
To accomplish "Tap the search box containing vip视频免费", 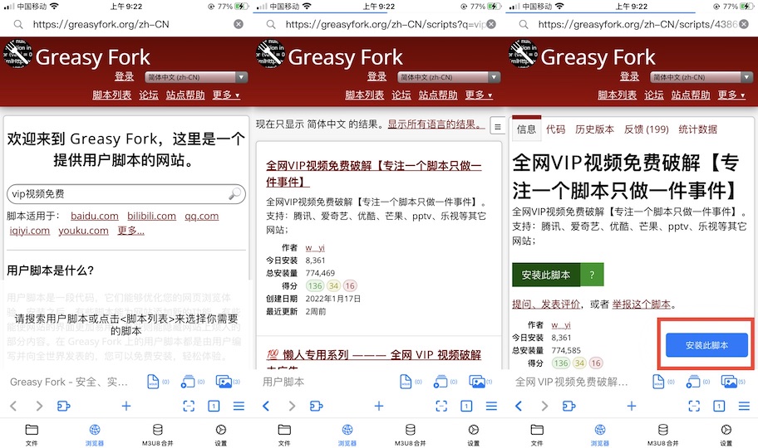I will pos(126,194).
